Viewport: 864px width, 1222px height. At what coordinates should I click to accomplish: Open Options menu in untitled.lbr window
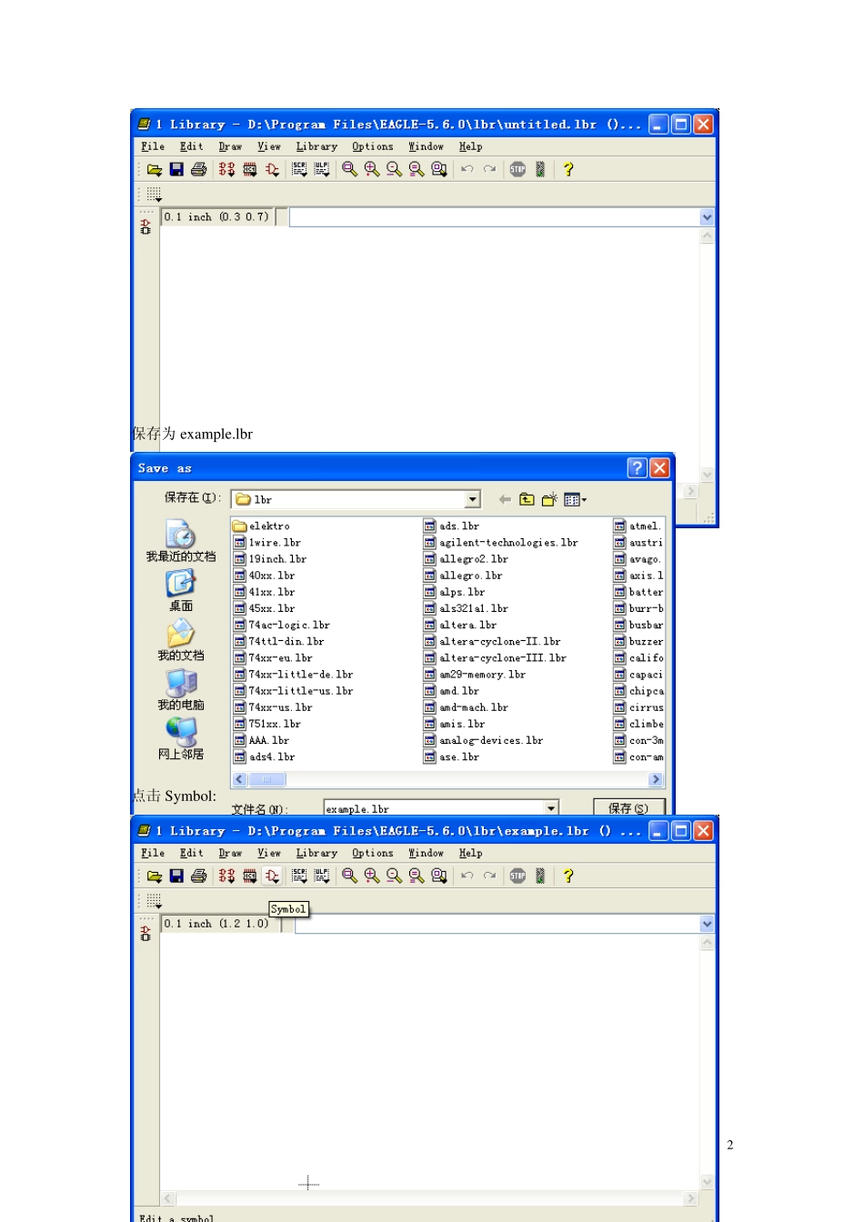373,146
